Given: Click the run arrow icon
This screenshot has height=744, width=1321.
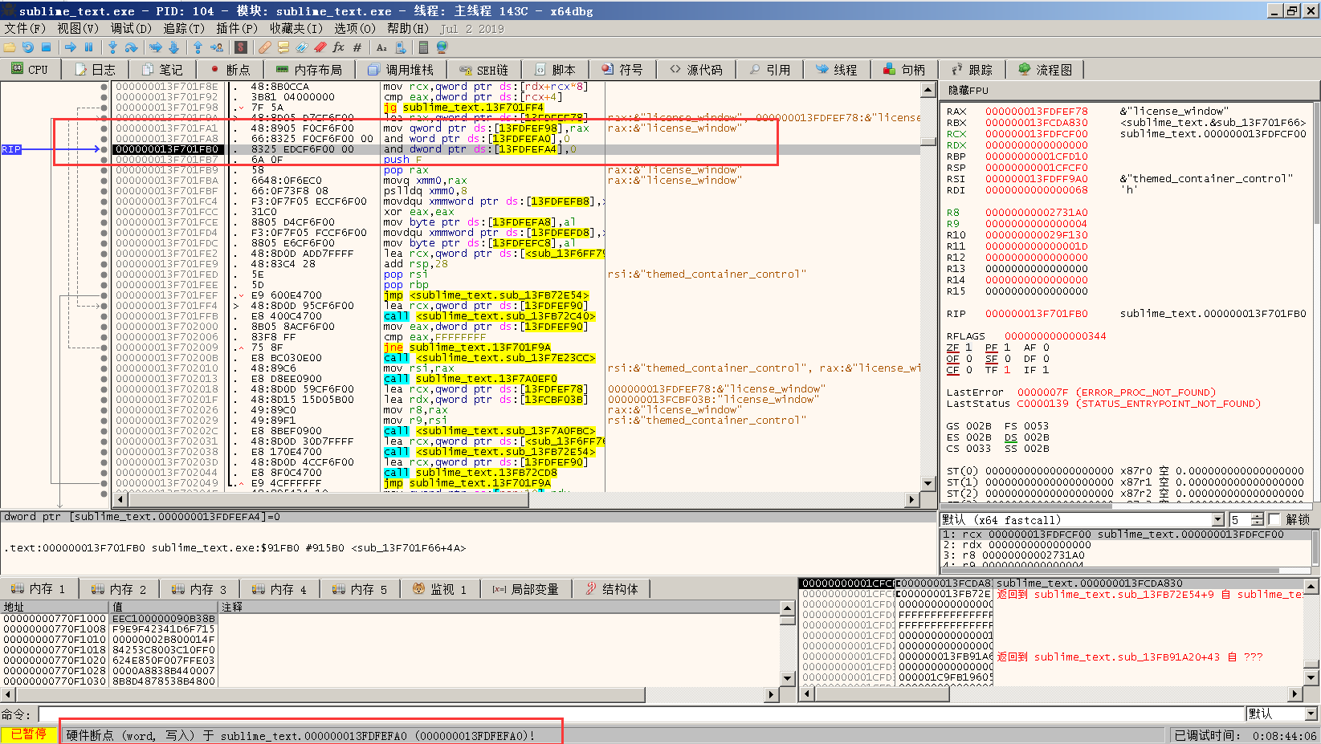Looking at the screenshot, I should pyautogui.click(x=71, y=48).
